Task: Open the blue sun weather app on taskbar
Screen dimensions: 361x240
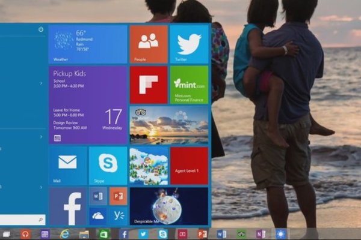Action: tap(281, 234)
